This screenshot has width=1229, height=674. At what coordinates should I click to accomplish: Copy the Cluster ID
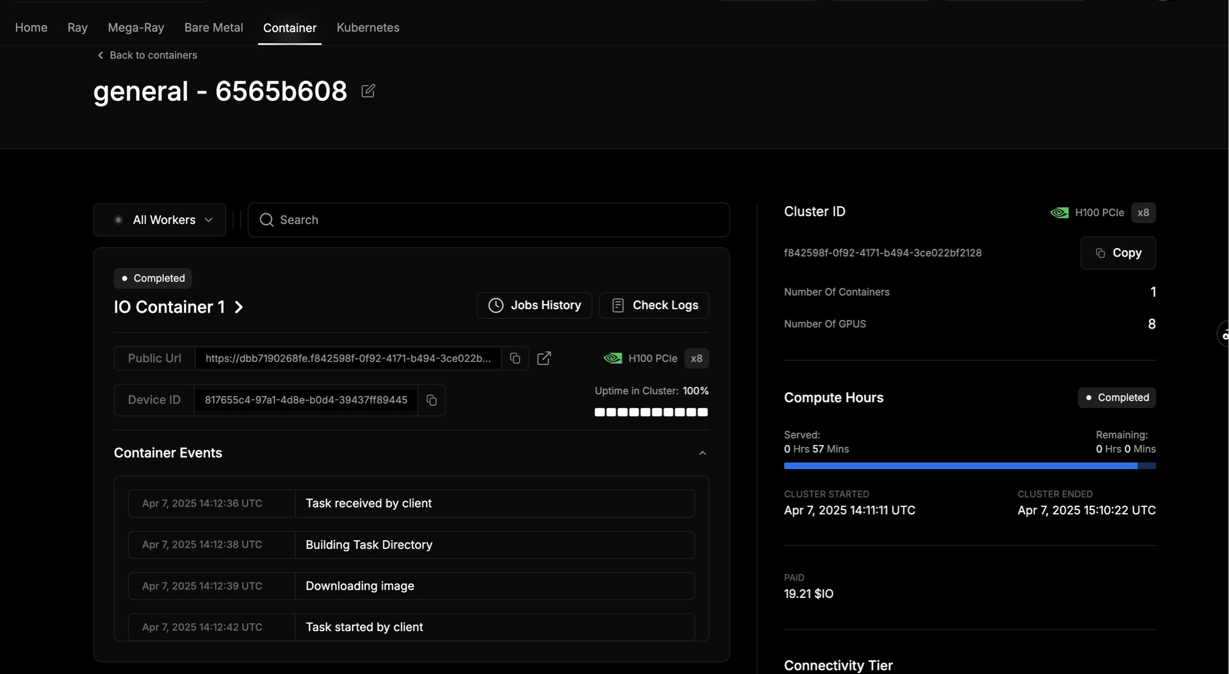[x=1117, y=253]
